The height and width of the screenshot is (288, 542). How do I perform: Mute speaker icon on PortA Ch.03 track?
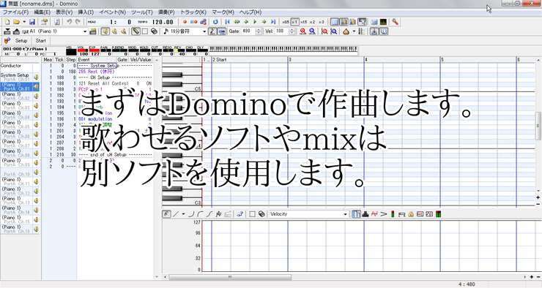pyautogui.click(x=36, y=105)
